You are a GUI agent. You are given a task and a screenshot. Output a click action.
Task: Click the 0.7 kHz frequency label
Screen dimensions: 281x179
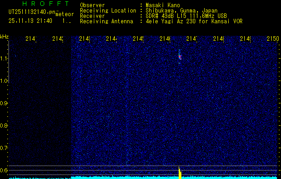pos(4,148)
